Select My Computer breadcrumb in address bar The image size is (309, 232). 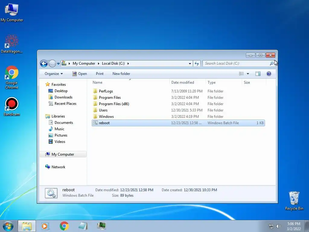[84, 63]
